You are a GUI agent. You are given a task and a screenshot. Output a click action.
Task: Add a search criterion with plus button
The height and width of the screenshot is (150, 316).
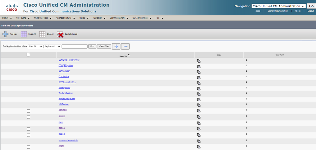116,46
